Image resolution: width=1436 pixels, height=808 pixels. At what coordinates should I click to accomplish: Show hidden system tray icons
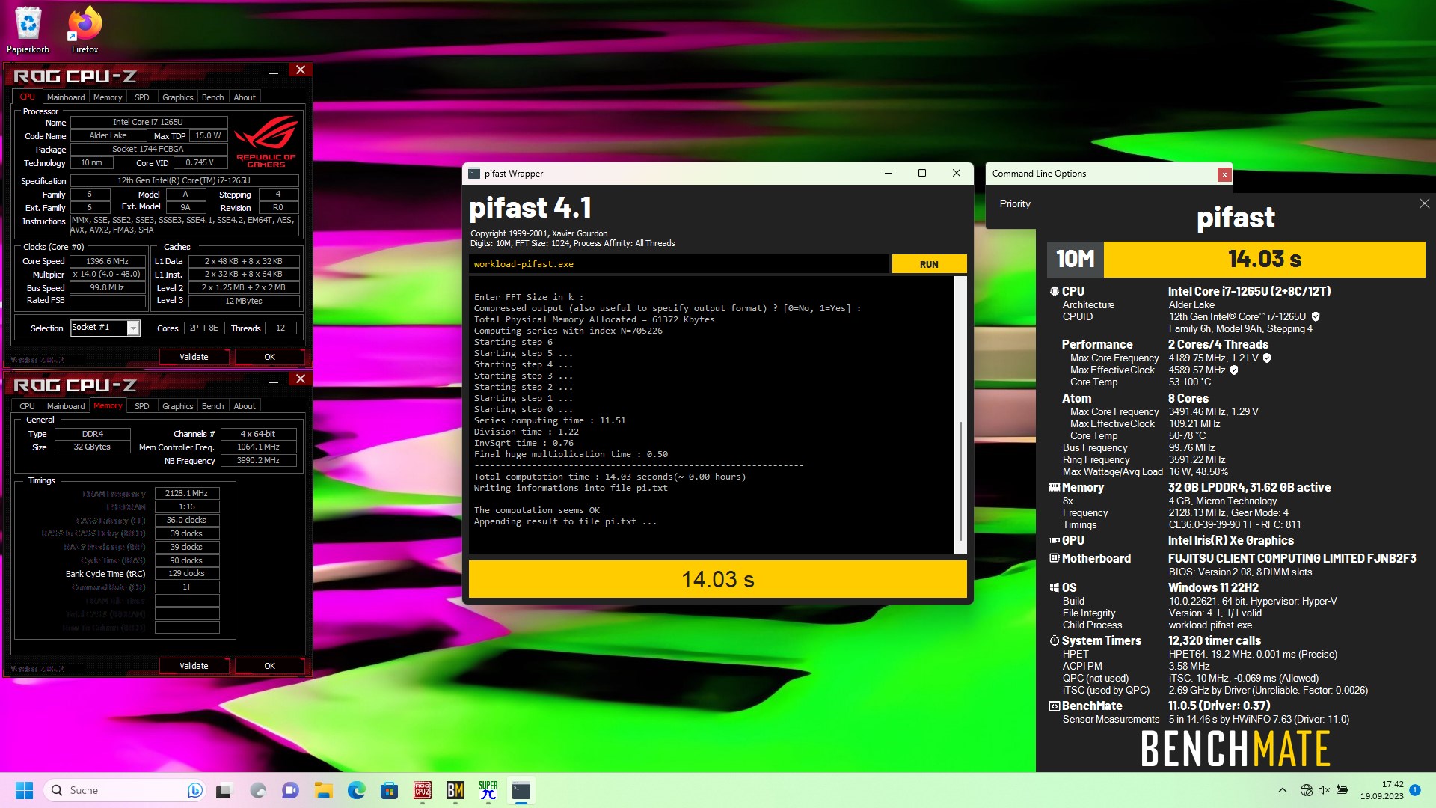(x=1283, y=790)
